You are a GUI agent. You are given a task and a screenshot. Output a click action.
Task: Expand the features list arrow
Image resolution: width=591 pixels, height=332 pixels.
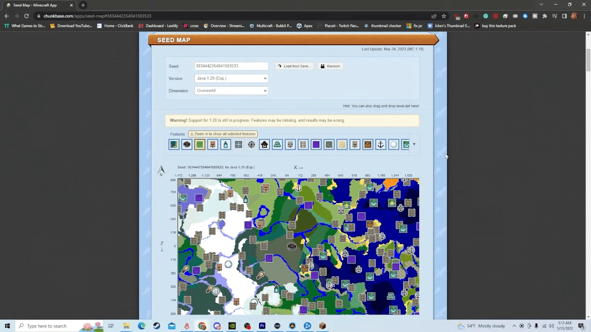click(414, 144)
